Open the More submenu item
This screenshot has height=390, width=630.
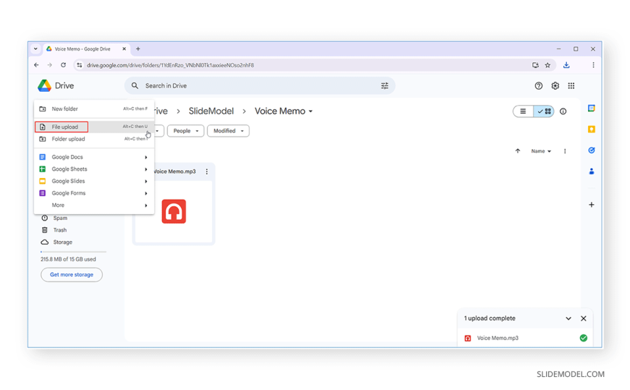click(x=94, y=205)
